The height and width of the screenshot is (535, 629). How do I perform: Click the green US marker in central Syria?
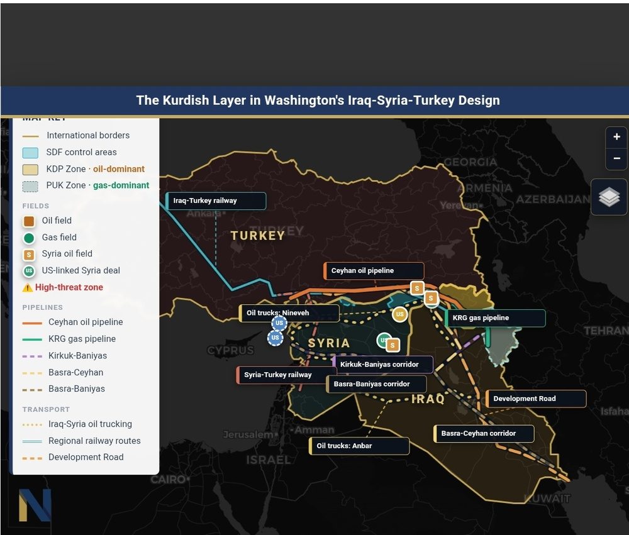pyautogui.click(x=383, y=340)
